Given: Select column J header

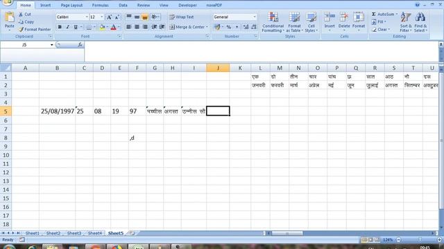Looking at the screenshot, I should coord(218,68).
